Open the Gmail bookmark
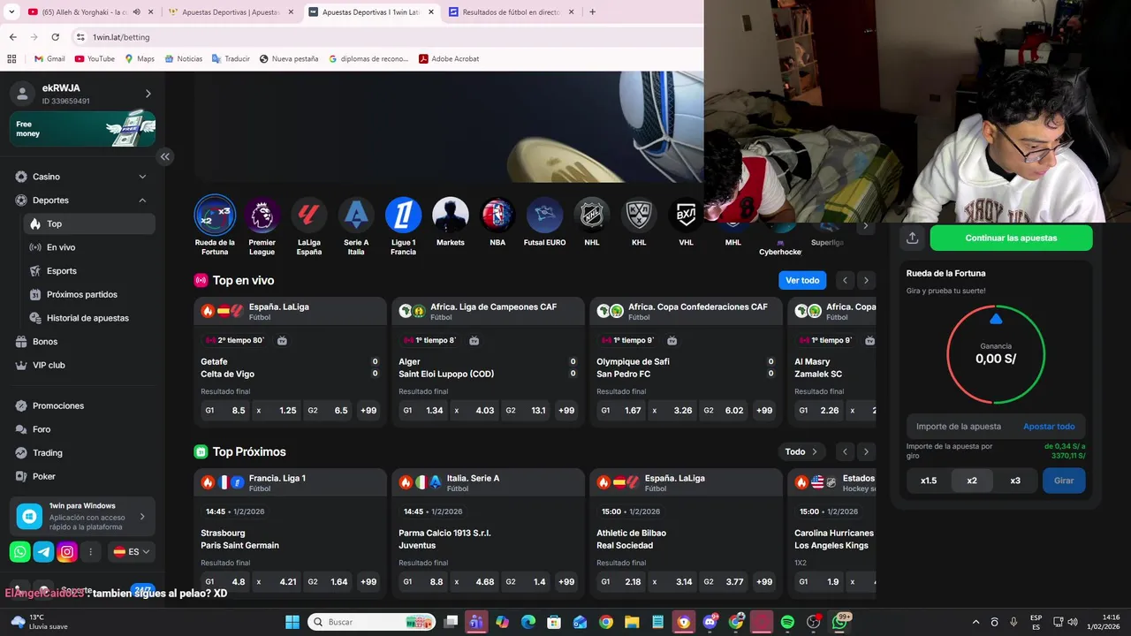 [49, 58]
